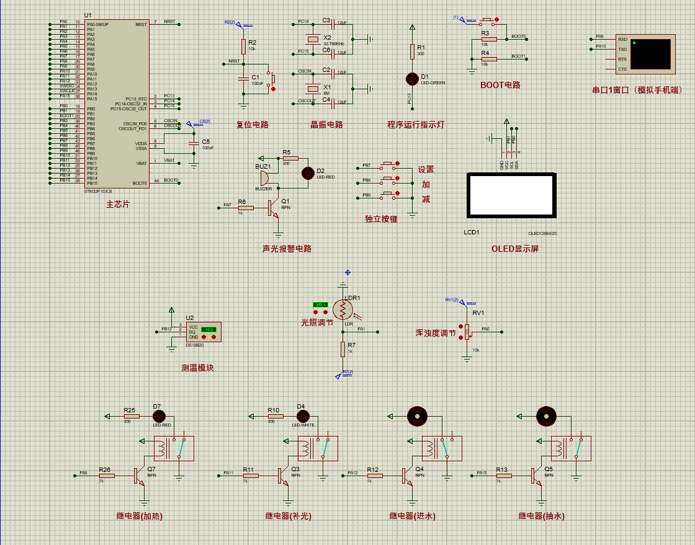
Task: Select resistor R4 on BOOT1 line
Action: point(489,59)
